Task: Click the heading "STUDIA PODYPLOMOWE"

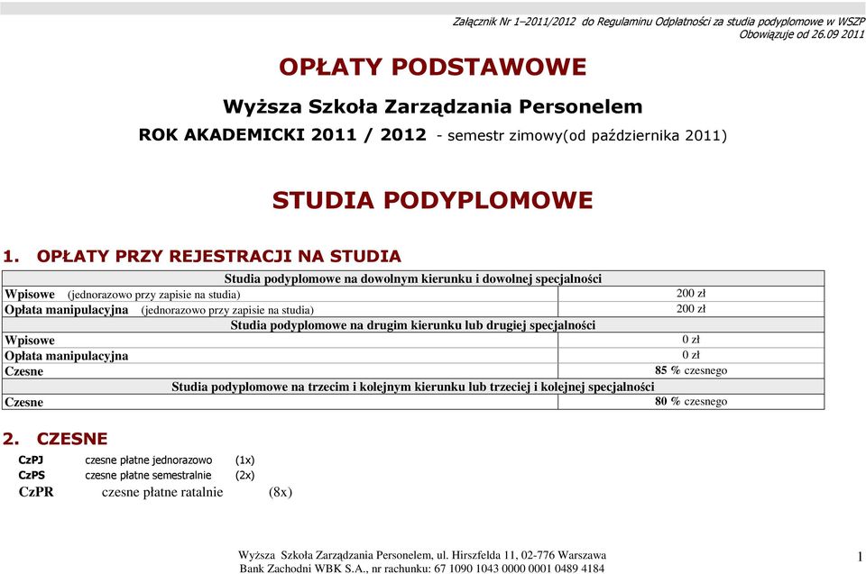Action: (432, 200)
